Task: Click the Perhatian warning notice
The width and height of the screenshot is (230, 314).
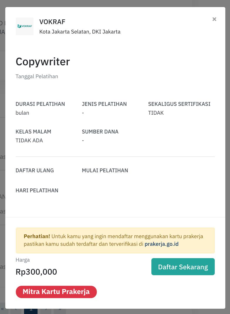Action: pos(115,240)
